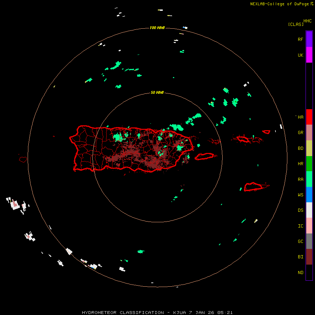
Task: Click the GC legend label
Action: (x=300, y=241)
